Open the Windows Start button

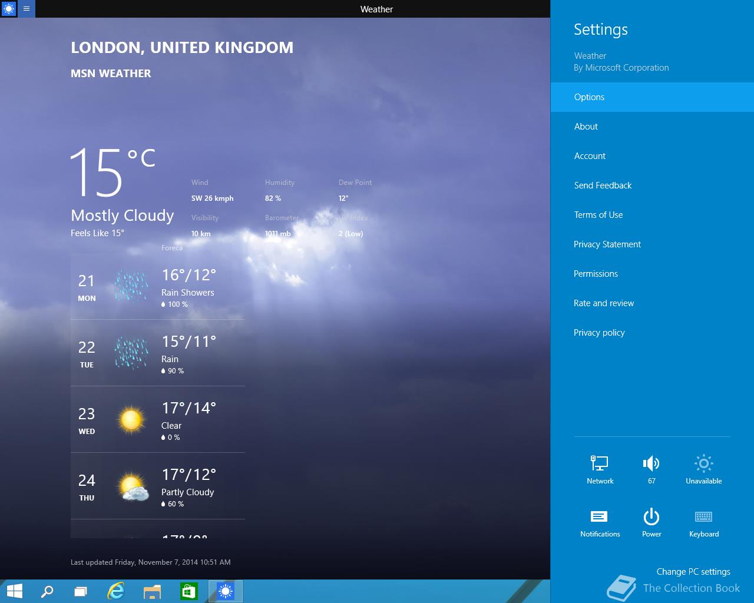[x=14, y=591]
